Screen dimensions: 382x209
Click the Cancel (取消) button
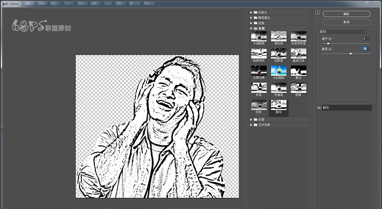click(x=346, y=22)
